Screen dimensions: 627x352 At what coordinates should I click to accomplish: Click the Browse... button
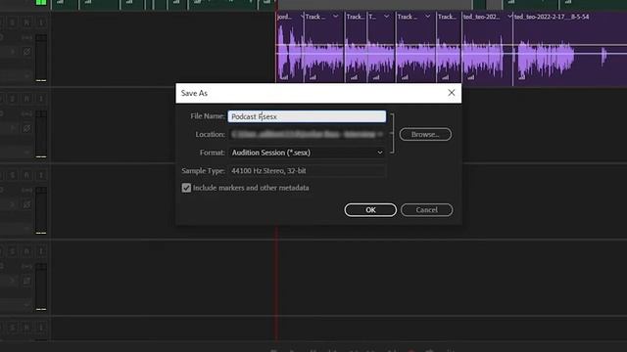click(x=425, y=135)
